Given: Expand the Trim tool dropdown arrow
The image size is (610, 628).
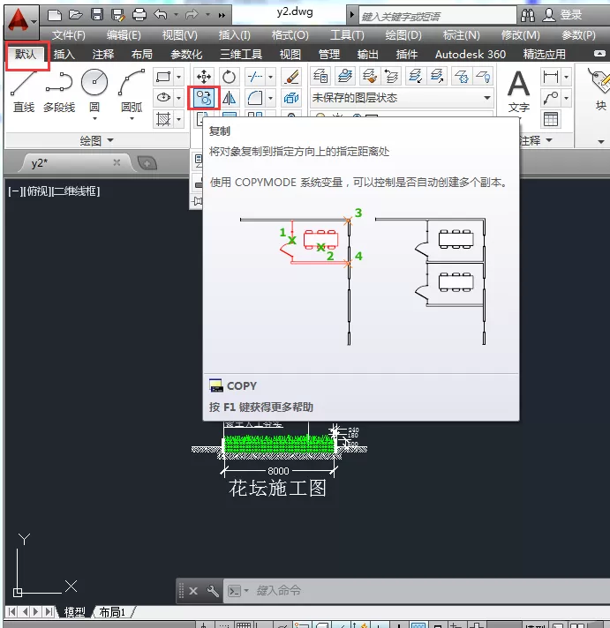Looking at the screenshot, I should coord(270,77).
